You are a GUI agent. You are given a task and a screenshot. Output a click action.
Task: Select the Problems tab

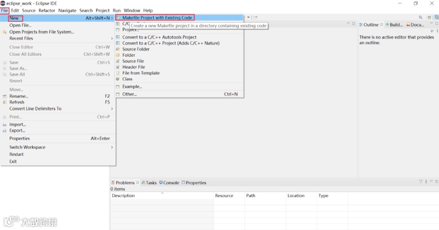(123, 183)
